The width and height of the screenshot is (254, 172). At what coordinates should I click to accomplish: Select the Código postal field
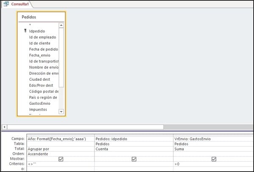click(x=44, y=91)
